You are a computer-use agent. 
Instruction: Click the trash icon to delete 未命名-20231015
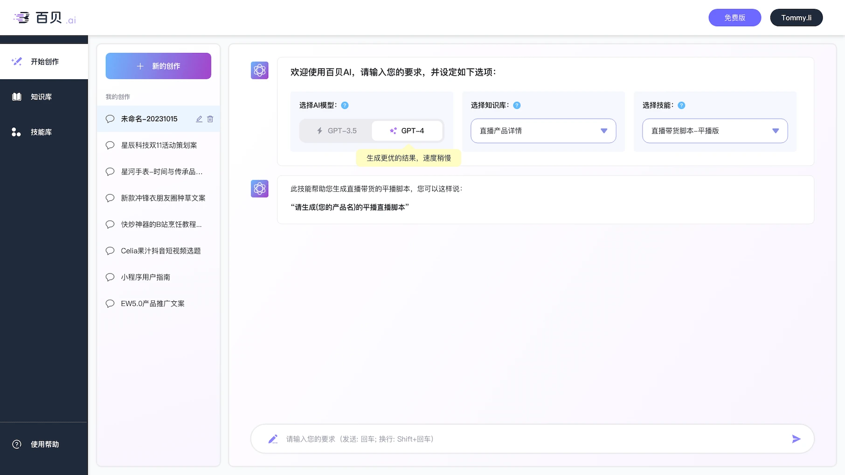click(210, 119)
